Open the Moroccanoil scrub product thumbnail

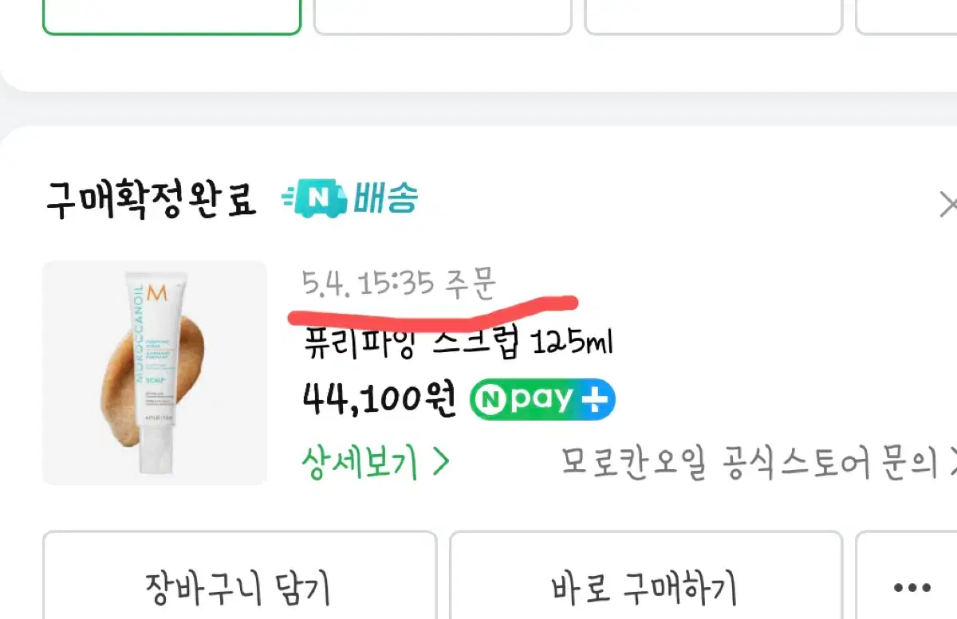[x=155, y=373]
